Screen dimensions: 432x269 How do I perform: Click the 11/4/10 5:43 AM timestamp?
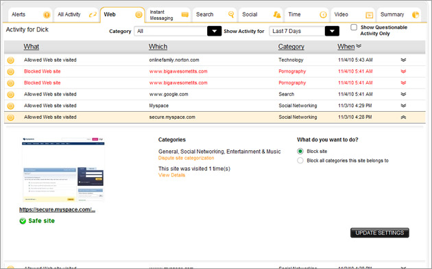(355, 60)
